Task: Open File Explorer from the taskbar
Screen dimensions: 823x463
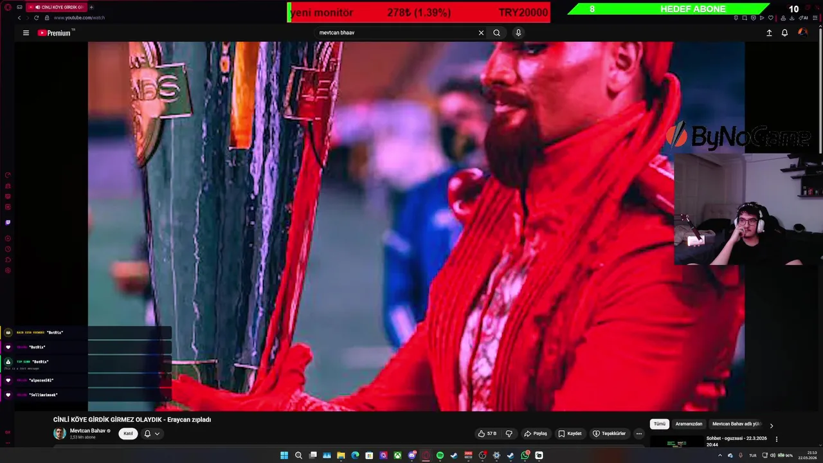Action: 341,455
